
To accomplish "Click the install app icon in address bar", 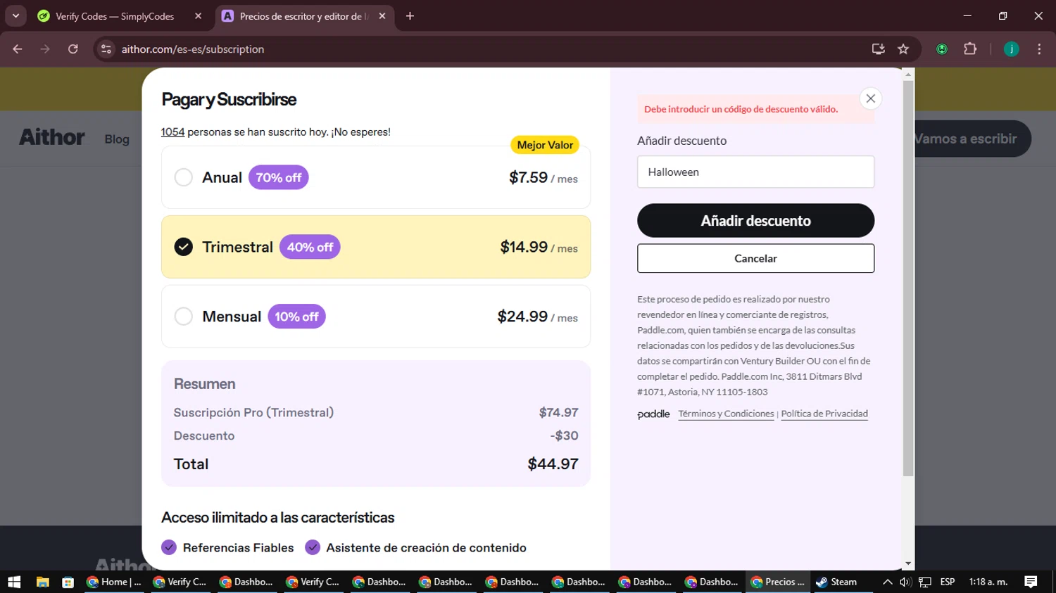I will 878,49.
